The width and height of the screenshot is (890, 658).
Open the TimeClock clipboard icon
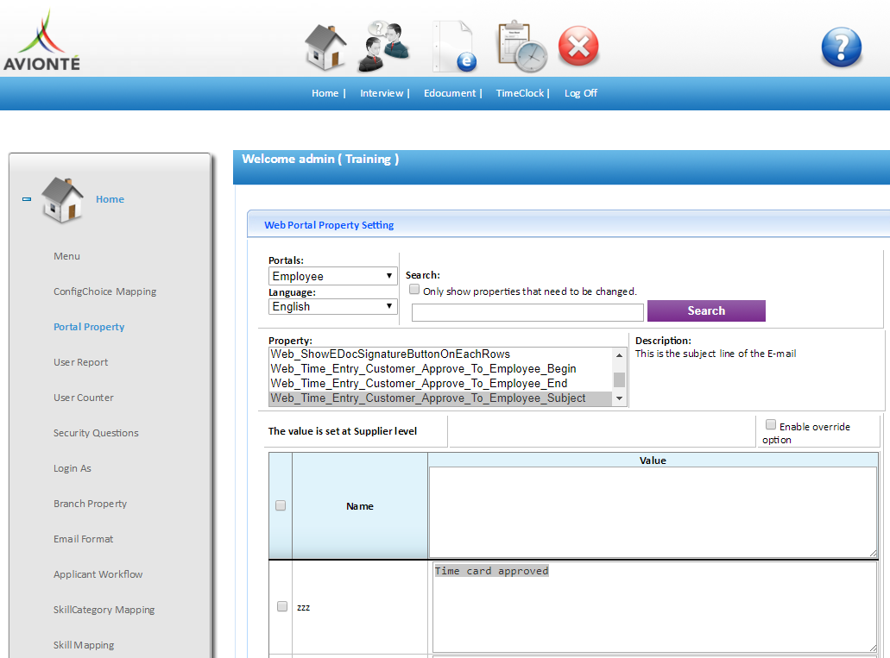pyautogui.click(x=522, y=47)
